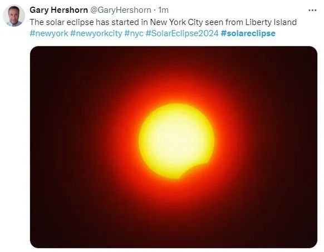The image size is (324, 252).
Task: Open the @GaryHershorn handle link
Action: point(121,10)
